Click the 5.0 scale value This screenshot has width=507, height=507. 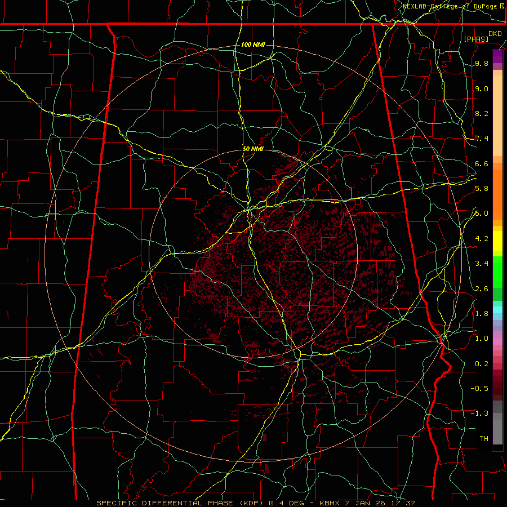(482, 214)
